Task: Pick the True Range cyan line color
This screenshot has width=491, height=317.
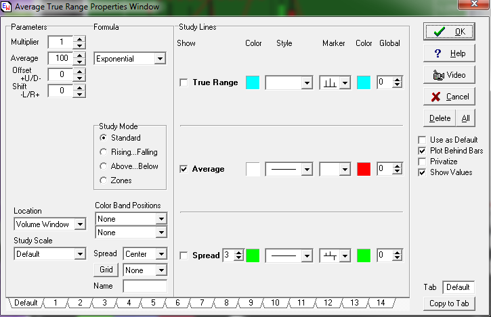Action: click(x=253, y=82)
